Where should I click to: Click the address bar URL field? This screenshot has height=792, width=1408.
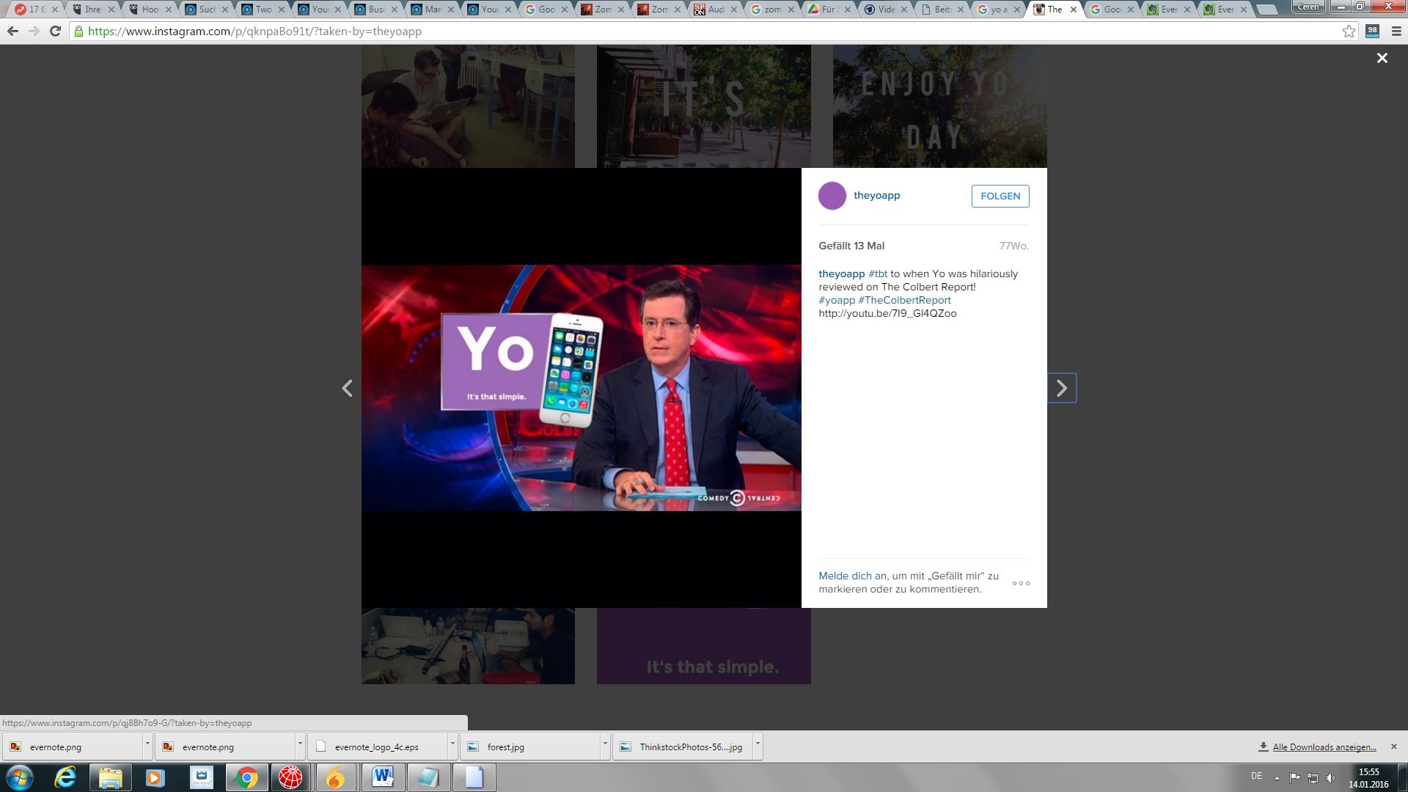(x=704, y=32)
